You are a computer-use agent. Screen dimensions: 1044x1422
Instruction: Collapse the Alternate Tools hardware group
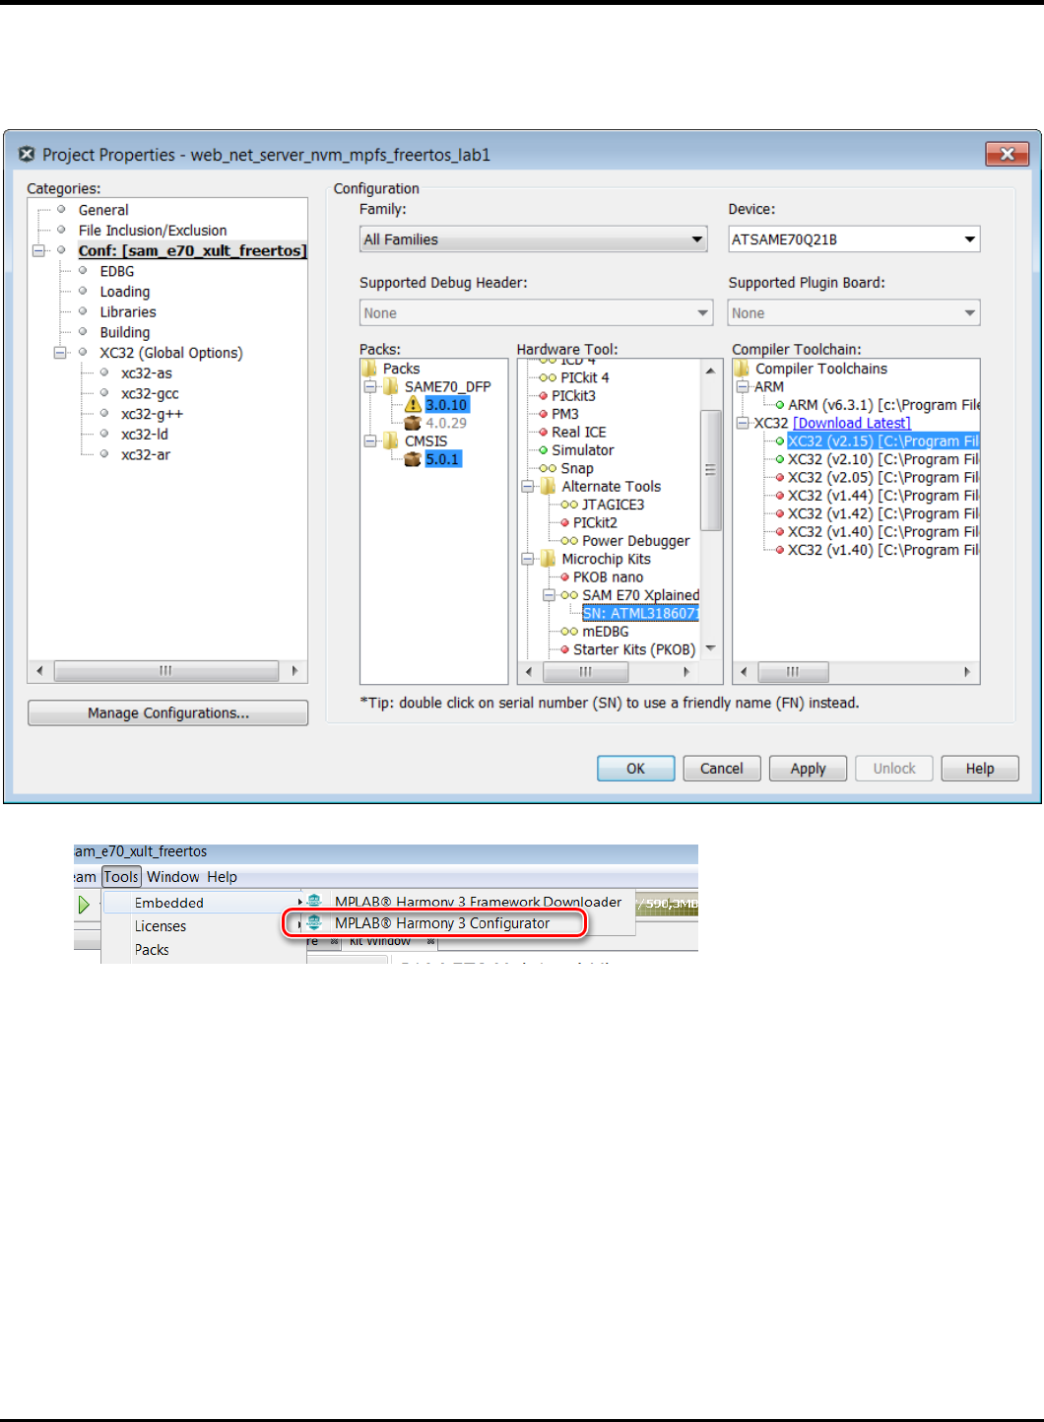pyautogui.click(x=528, y=487)
